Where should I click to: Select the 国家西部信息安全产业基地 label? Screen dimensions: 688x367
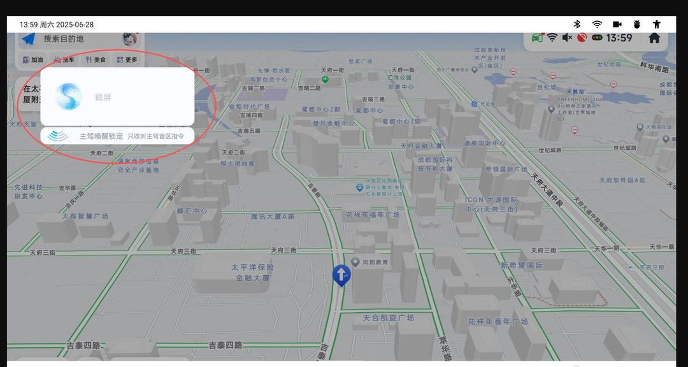pyautogui.click(x=138, y=165)
